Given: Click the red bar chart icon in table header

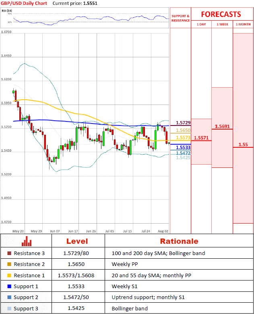Looking at the screenshot, I should (27, 241).
